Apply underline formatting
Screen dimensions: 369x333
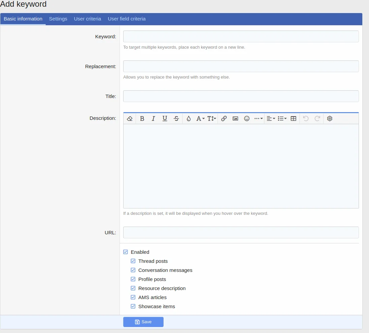(165, 118)
